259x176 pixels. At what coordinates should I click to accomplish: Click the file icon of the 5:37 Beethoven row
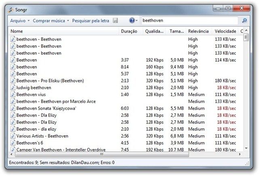[x=13, y=73]
